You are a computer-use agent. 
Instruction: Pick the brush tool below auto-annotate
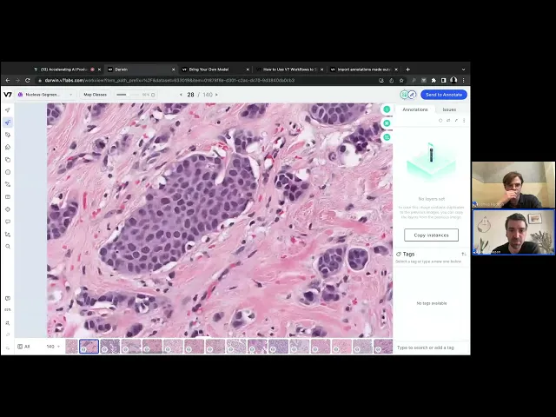pyautogui.click(x=8, y=135)
